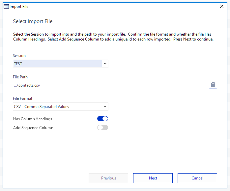Click the Session field label
This screenshot has width=230, height=191.
(x=19, y=56)
